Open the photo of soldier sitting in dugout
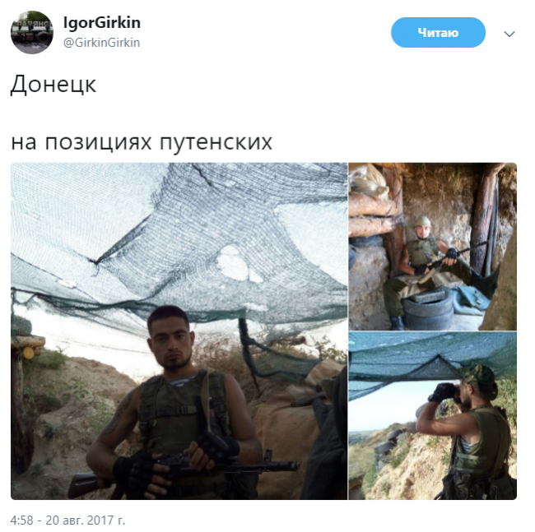 click(x=433, y=247)
